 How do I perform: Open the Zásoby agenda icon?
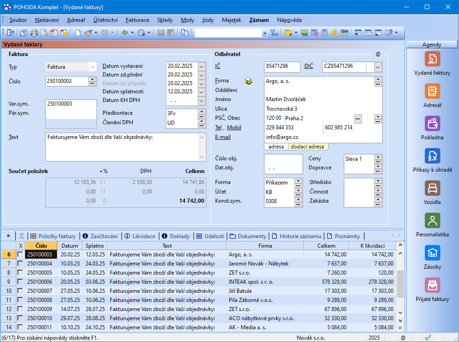click(x=432, y=253)
